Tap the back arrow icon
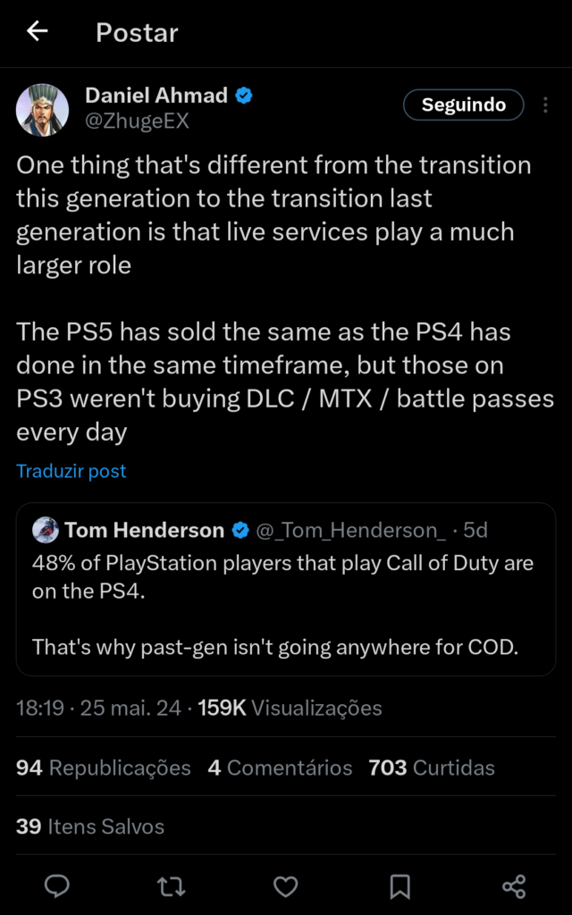The image size is (572, 915). point(37,32)
